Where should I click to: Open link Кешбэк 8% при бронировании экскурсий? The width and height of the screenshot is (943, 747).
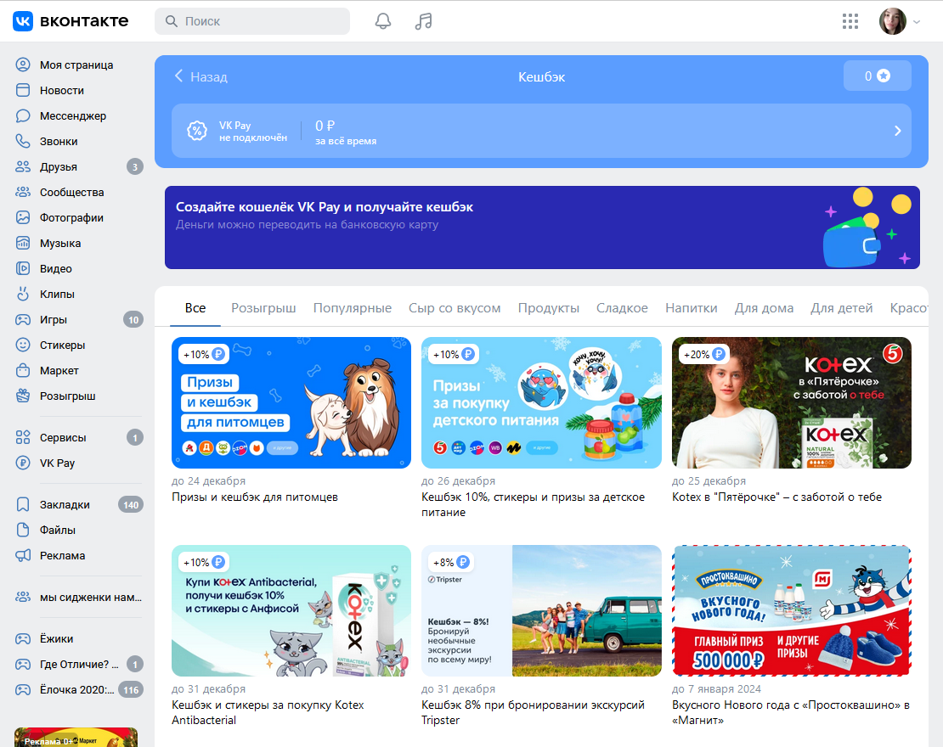[533, 712]
